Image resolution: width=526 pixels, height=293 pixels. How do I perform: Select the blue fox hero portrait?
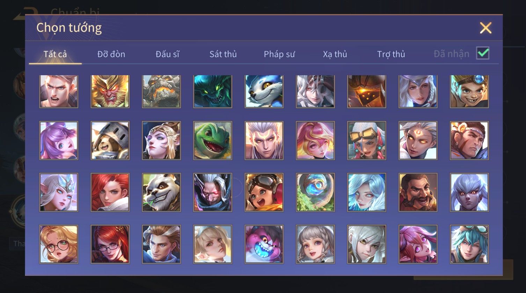tap(264, 91)
